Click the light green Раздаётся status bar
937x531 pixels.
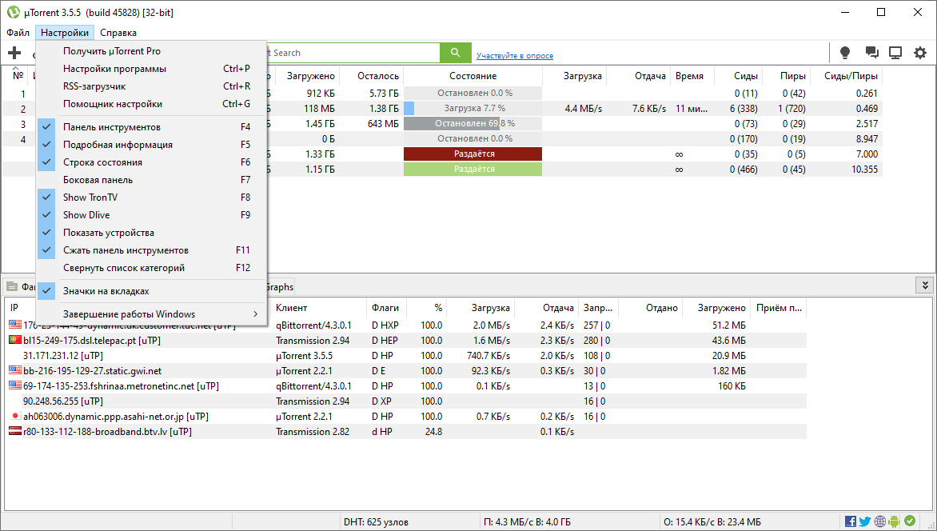(472, 170)
